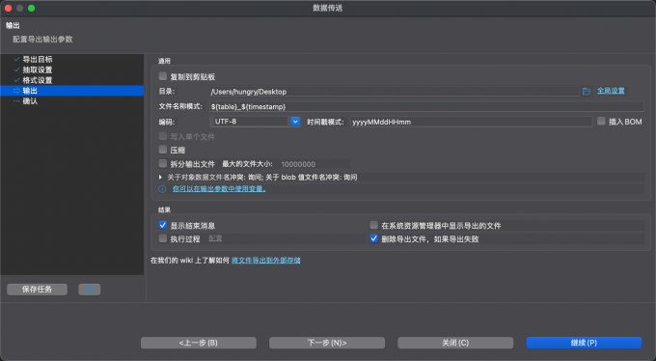Click the 关闭 (C) button
This screenshot has height=361, width=656.
[455, 343]
